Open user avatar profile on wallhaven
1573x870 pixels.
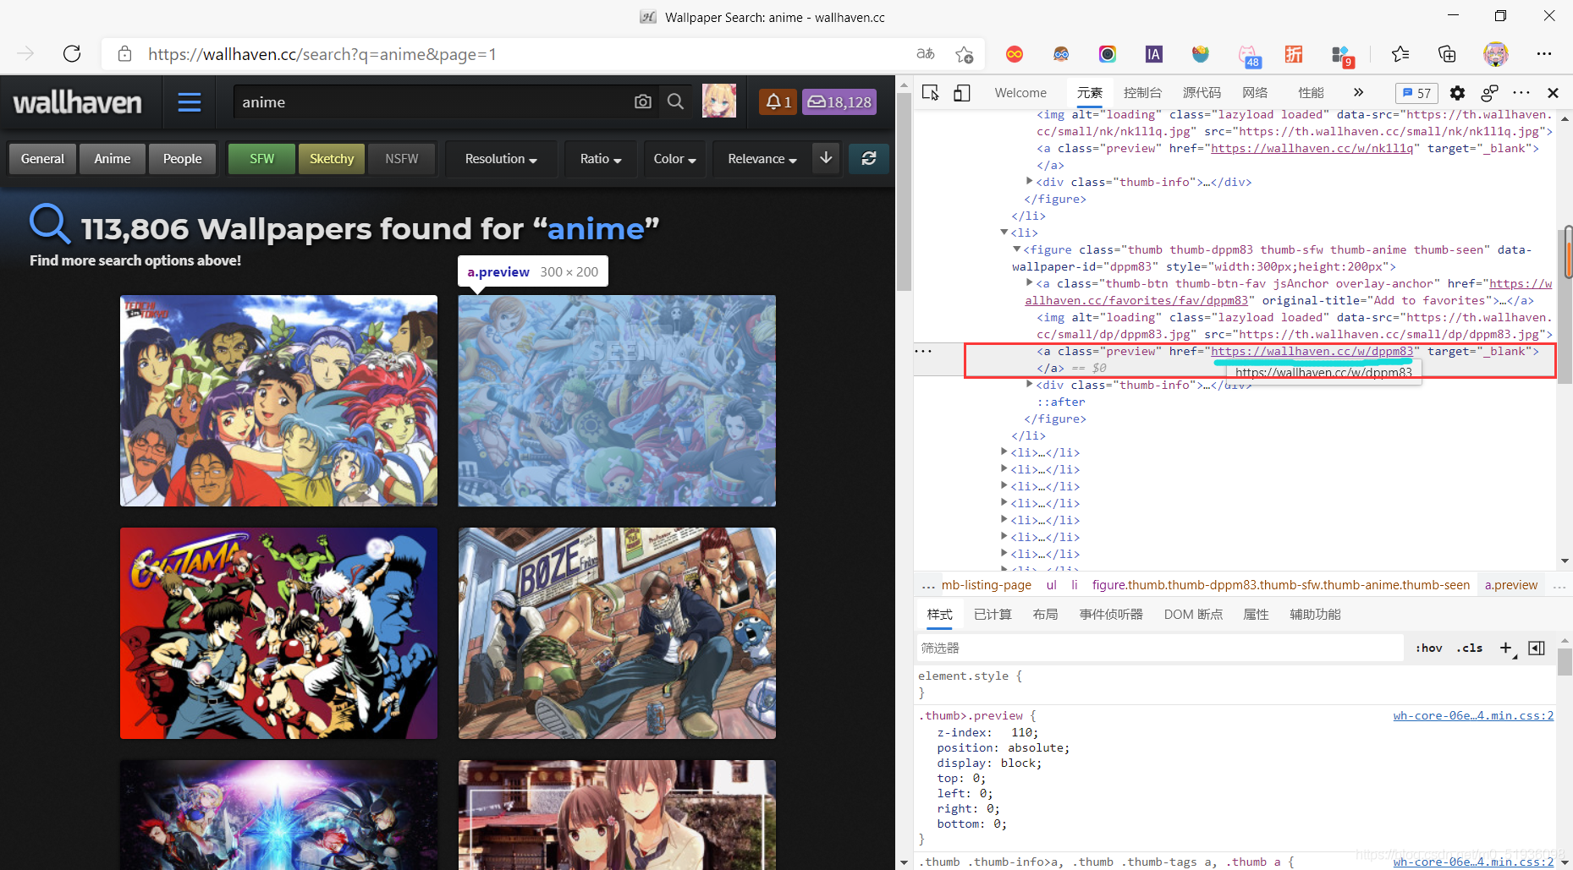[719, 101]
